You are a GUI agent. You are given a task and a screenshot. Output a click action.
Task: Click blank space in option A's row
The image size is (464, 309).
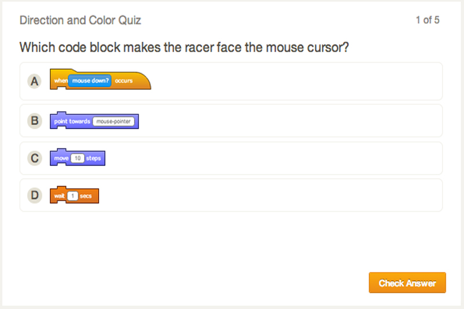[290, 82]
